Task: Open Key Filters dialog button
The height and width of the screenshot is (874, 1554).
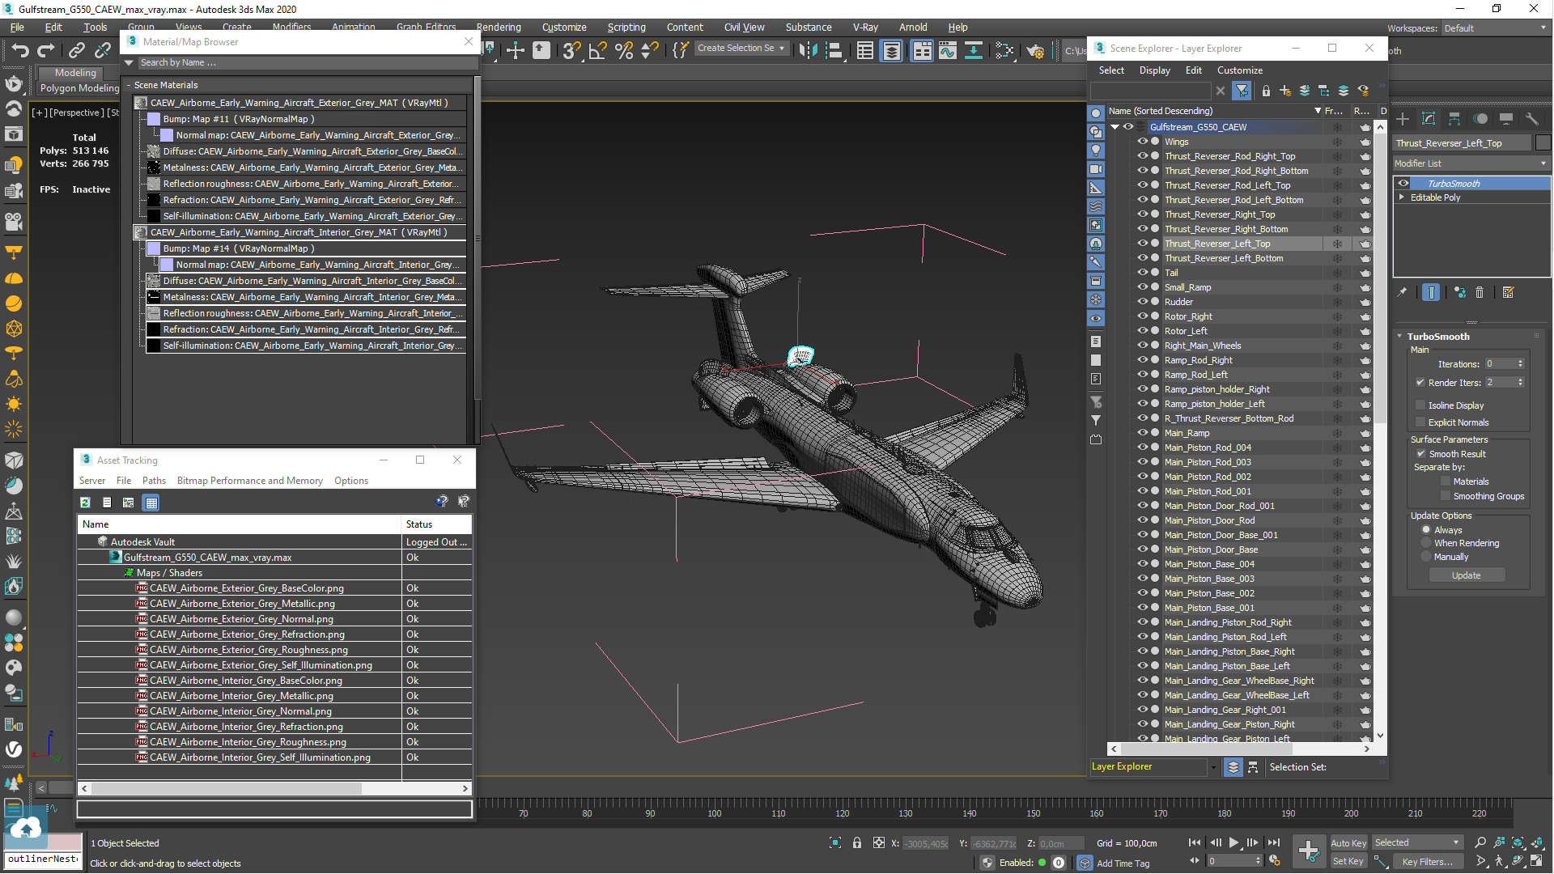Action: pyautogui.click(x=1427, y=862)
